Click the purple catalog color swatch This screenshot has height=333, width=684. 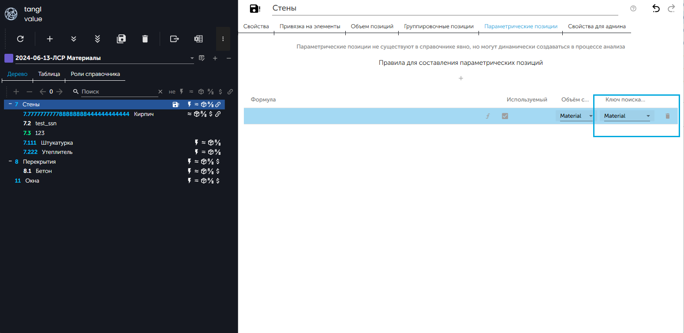[8, 58]
